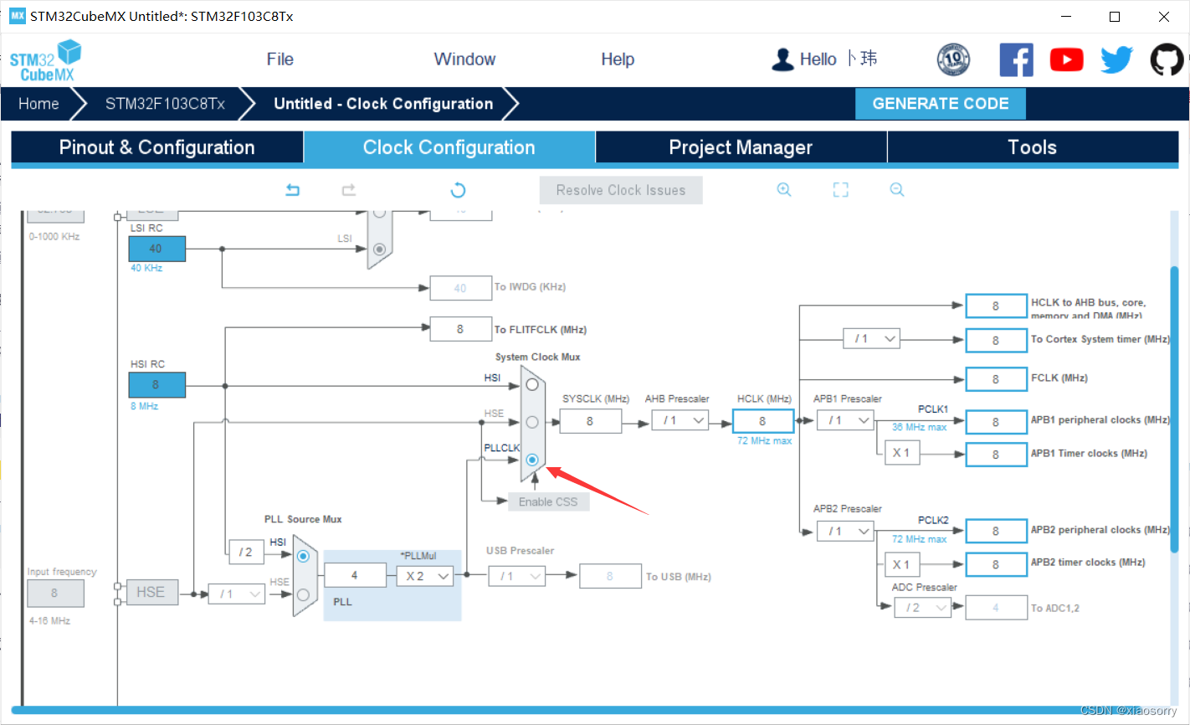This screenshot has height=725, width=1190.
Task: Select HSE in System Clock Mux
Action: (x=532, y=422)
